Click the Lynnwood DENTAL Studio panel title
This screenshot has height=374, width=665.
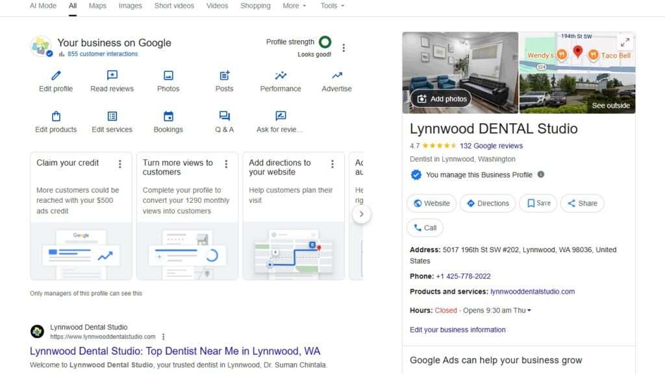pos(494,128)
